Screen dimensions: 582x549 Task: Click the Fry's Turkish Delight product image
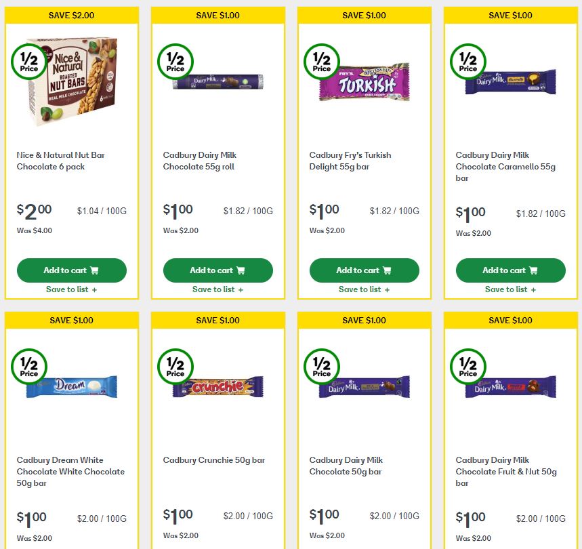[364, 81]
